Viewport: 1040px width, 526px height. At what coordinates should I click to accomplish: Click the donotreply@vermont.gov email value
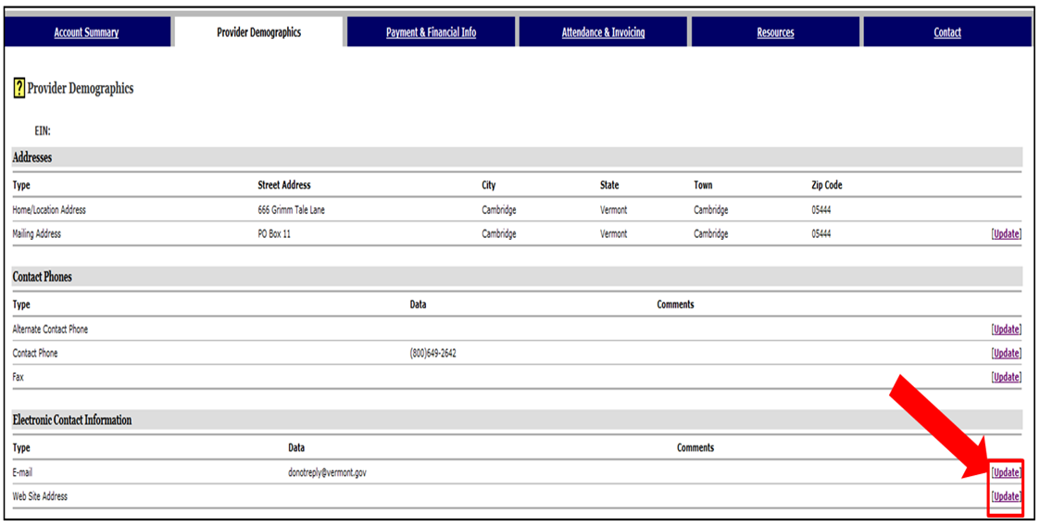(x=327, y=472)
